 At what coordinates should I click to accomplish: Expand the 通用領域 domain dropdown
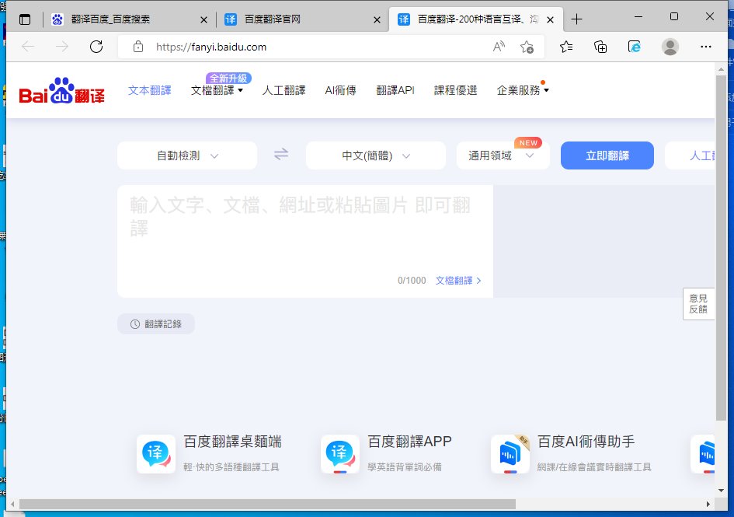[503, 155]
